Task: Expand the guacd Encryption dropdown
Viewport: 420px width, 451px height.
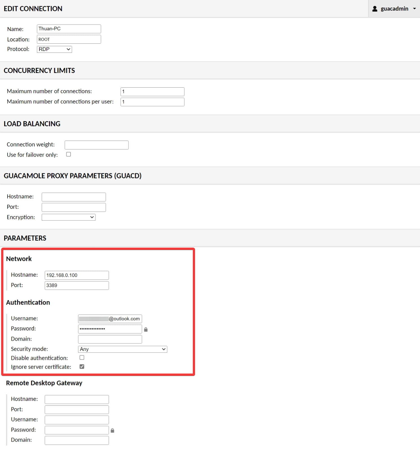Action: (x=68, y=217)
